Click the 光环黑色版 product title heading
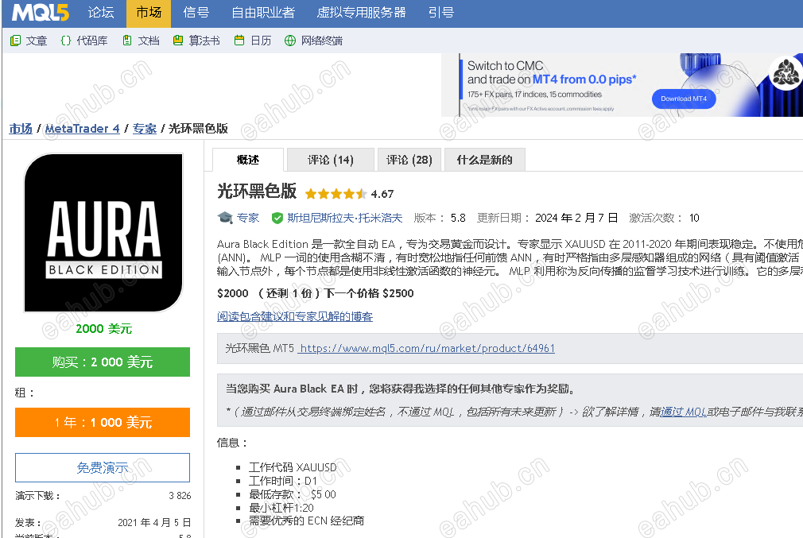Viewport: 803px width, 538px height. (x=257, y=191)
